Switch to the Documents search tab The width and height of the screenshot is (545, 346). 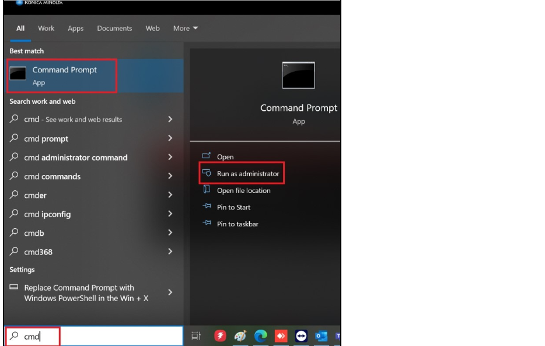(x=114, y=28)
